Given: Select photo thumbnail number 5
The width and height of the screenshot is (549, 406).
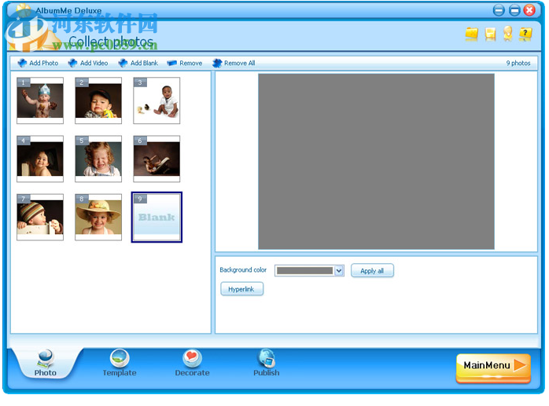Looking at the screenshot, I should [x=98, y=159].
